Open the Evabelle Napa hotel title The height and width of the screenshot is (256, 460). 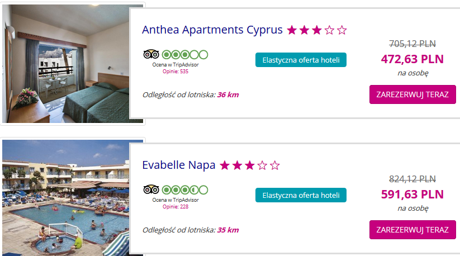pyautogui.click(x=179, y=165)
